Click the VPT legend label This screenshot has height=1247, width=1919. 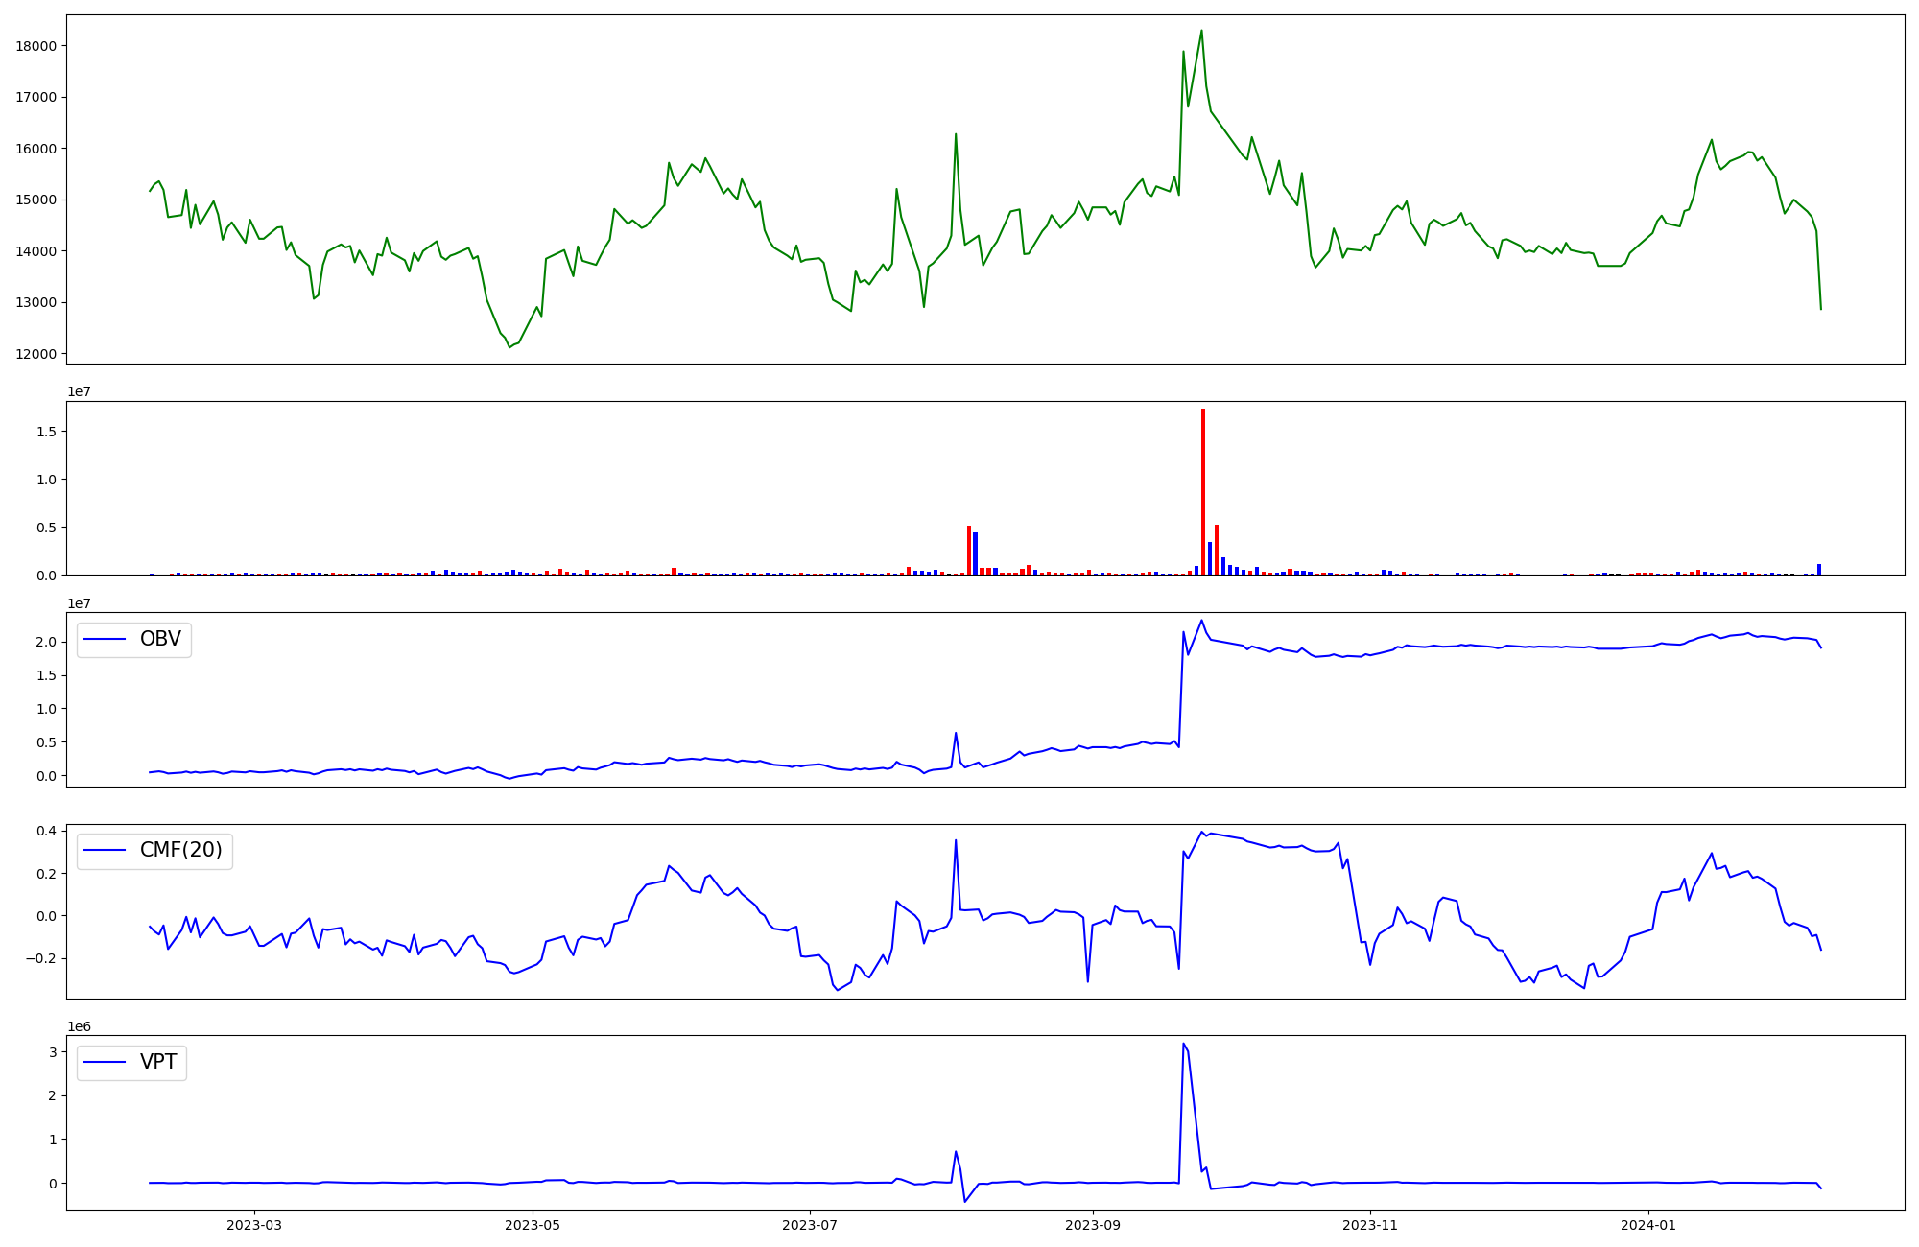coord(158,1063)
